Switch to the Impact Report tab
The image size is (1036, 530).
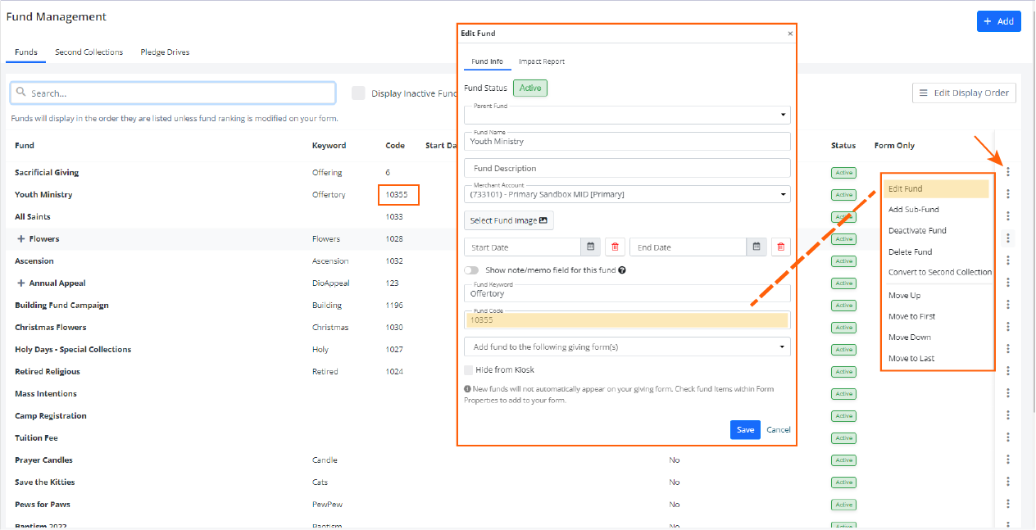click(x=541, y=61)
